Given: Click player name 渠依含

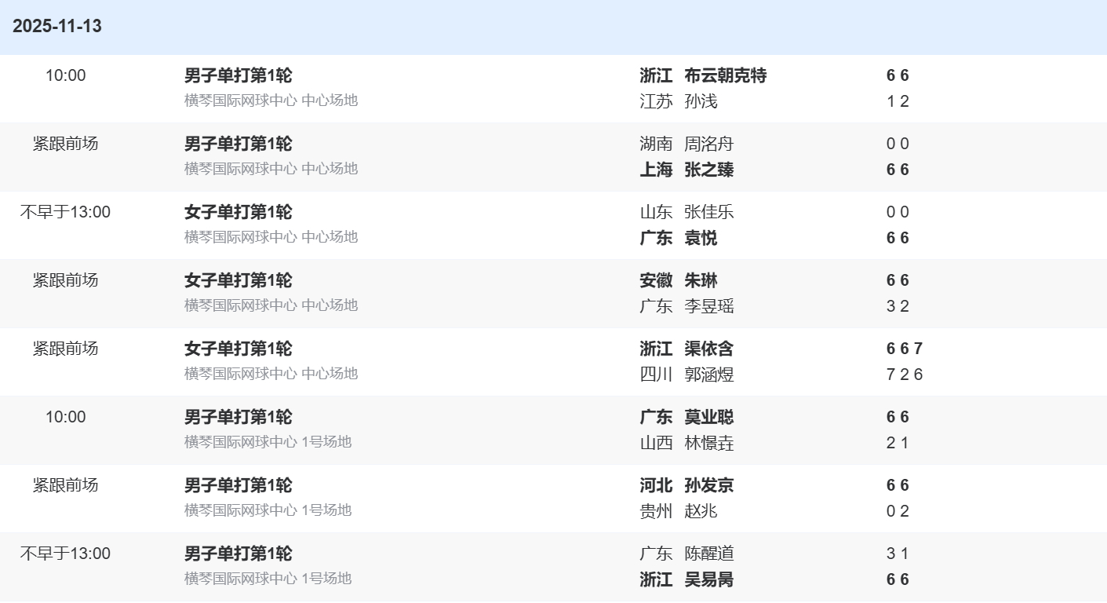Looking at the screenshot, I should click(x=709, y=349).
